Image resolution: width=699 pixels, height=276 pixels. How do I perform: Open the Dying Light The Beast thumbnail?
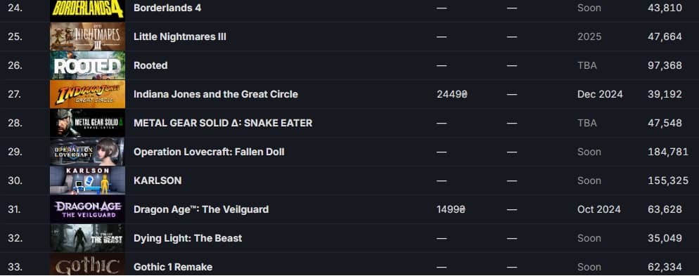tap(87, 238)
